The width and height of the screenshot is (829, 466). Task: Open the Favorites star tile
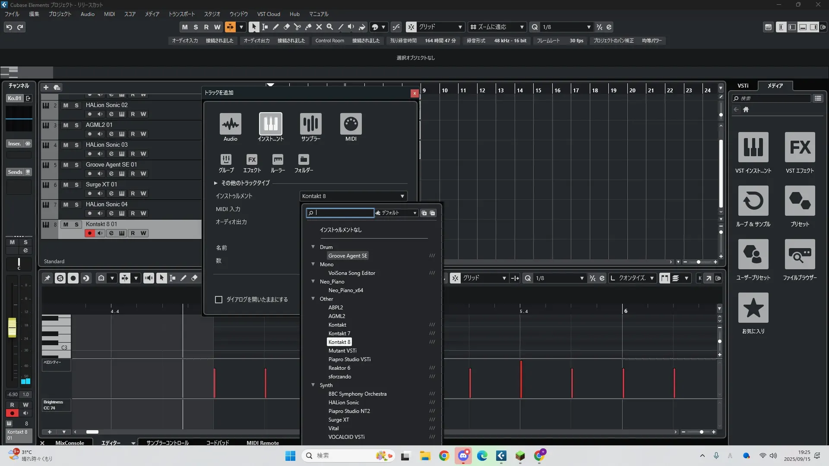(753, 308)
